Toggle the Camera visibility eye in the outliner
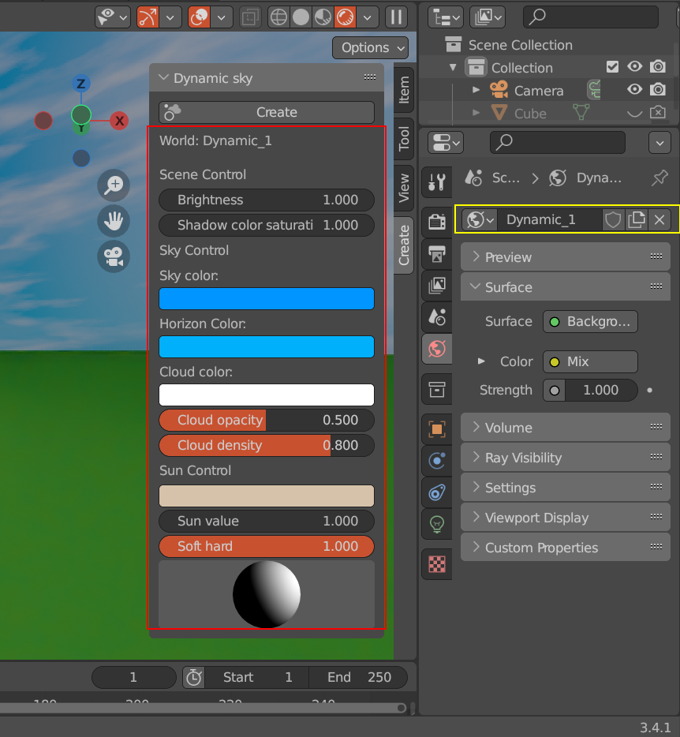 pyautogui.click(x=634, y=90)
